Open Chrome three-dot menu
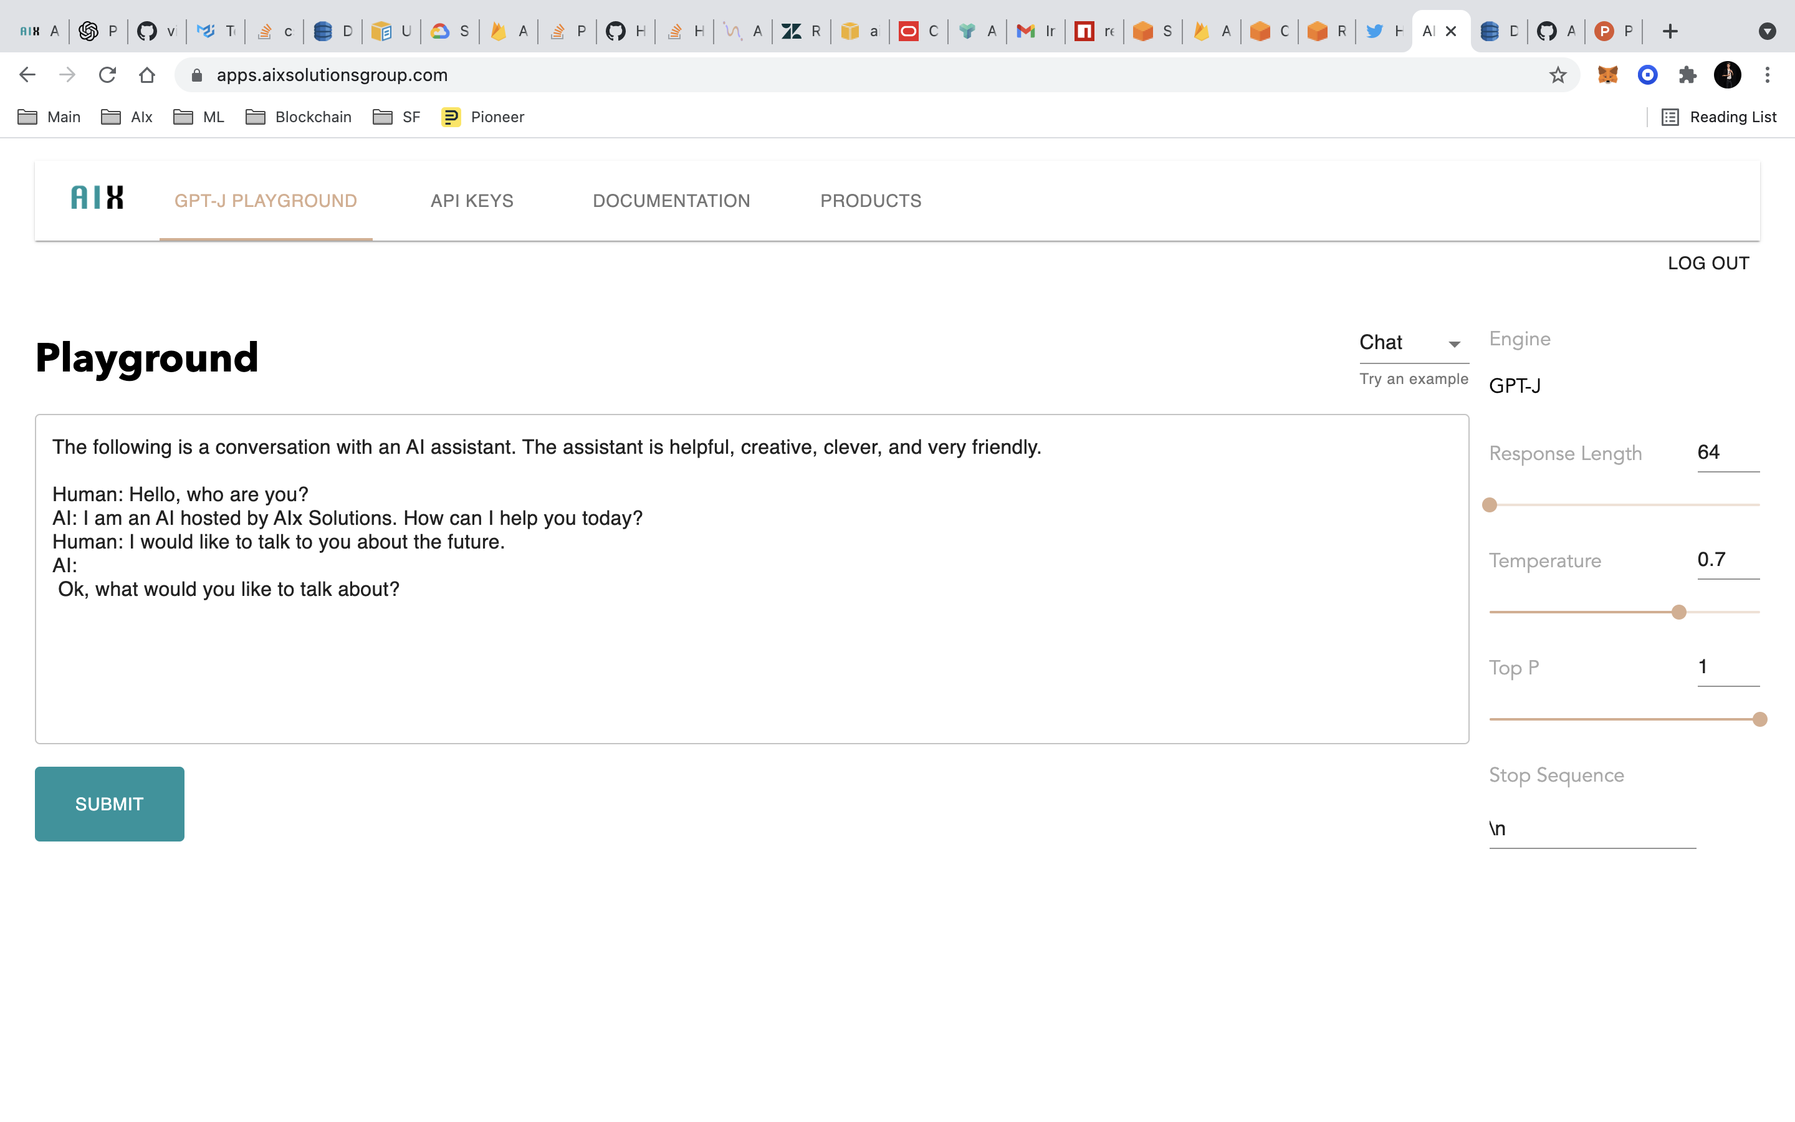This screenshot has width=1795, height=1122. 1768,75
